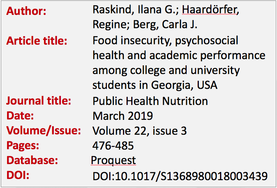The image size is (277, 188).
Task: Click the page range 476-485
Action: click(113, 146)
